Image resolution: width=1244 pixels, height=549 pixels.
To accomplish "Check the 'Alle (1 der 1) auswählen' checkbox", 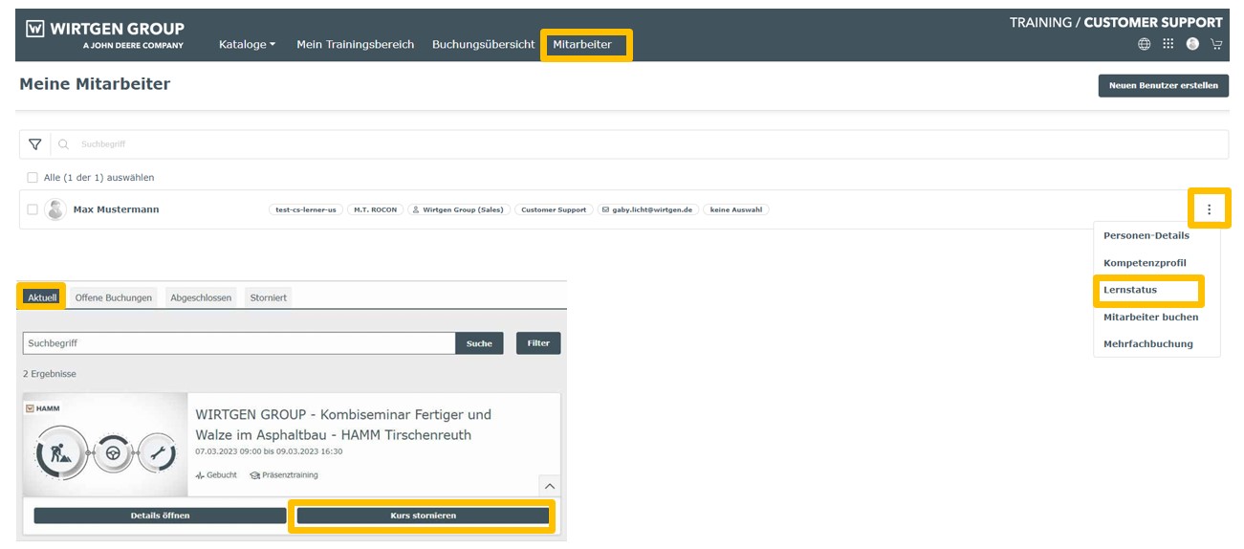I will coord(33,178).
